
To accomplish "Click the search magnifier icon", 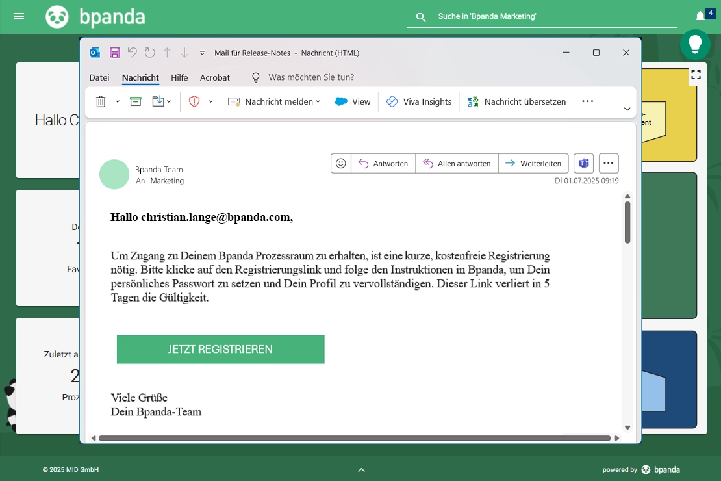I will (421, 17).
